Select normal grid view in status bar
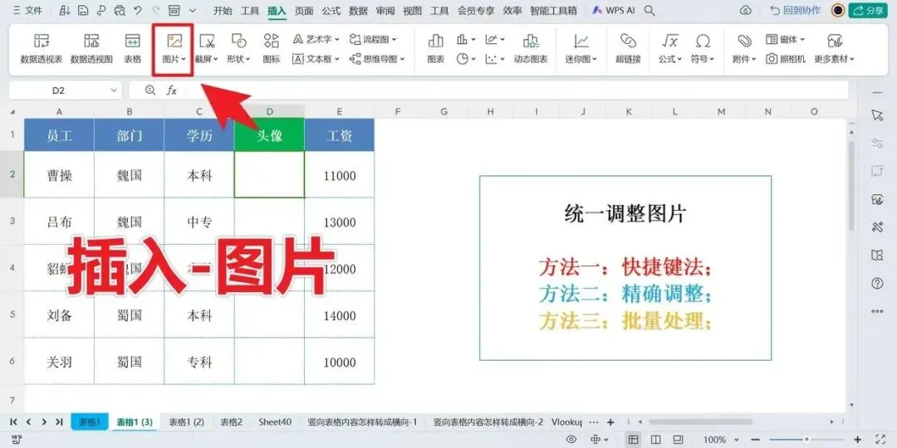Viewport: 897px width, 448px height. coord(633,440)
